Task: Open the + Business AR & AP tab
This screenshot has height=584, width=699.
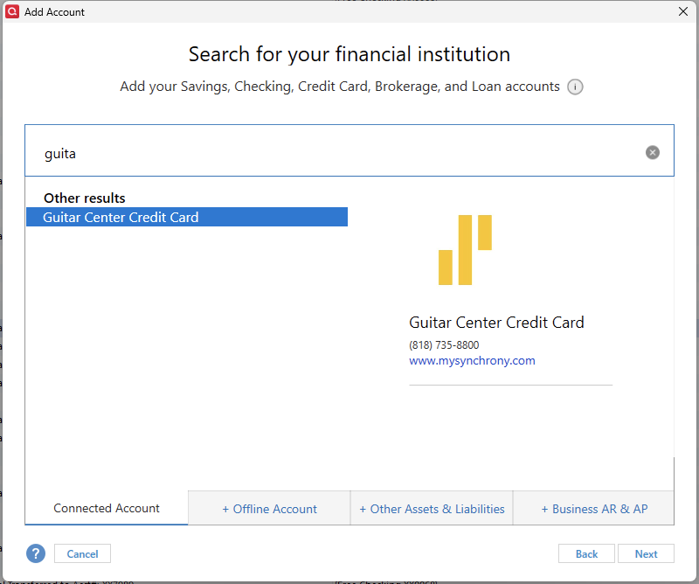Action: 594,508
